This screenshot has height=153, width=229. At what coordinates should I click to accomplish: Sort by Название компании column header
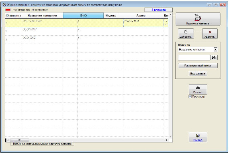[x=42, y=16]
